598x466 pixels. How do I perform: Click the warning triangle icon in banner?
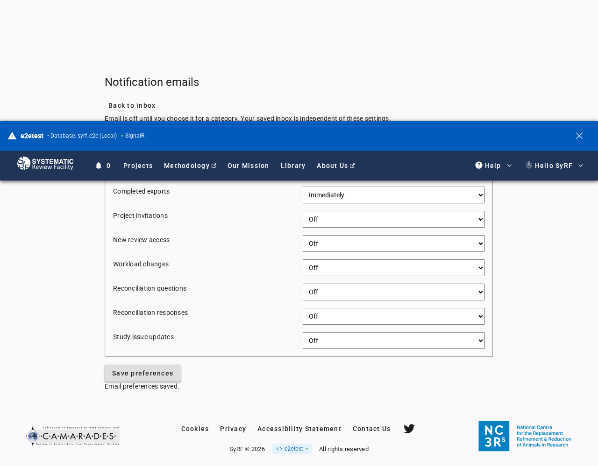[x=12, y=136]
